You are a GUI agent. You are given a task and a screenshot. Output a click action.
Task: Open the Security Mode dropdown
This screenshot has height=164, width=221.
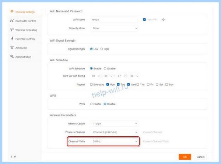tap(114, 28)
